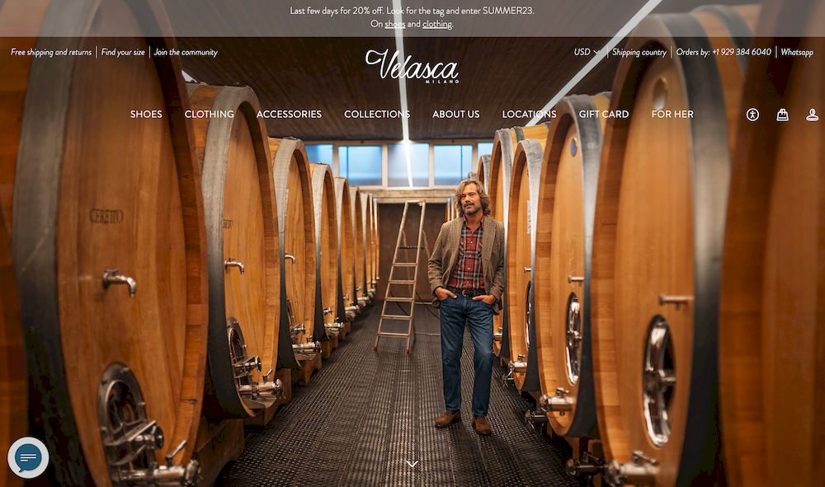
Task: Go to the ABOUT US page
Action: pos(455,114)
